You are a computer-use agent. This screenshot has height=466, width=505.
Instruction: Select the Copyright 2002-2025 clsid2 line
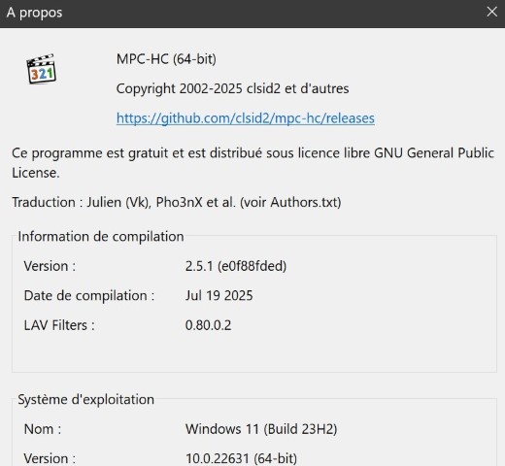(232, 88)
